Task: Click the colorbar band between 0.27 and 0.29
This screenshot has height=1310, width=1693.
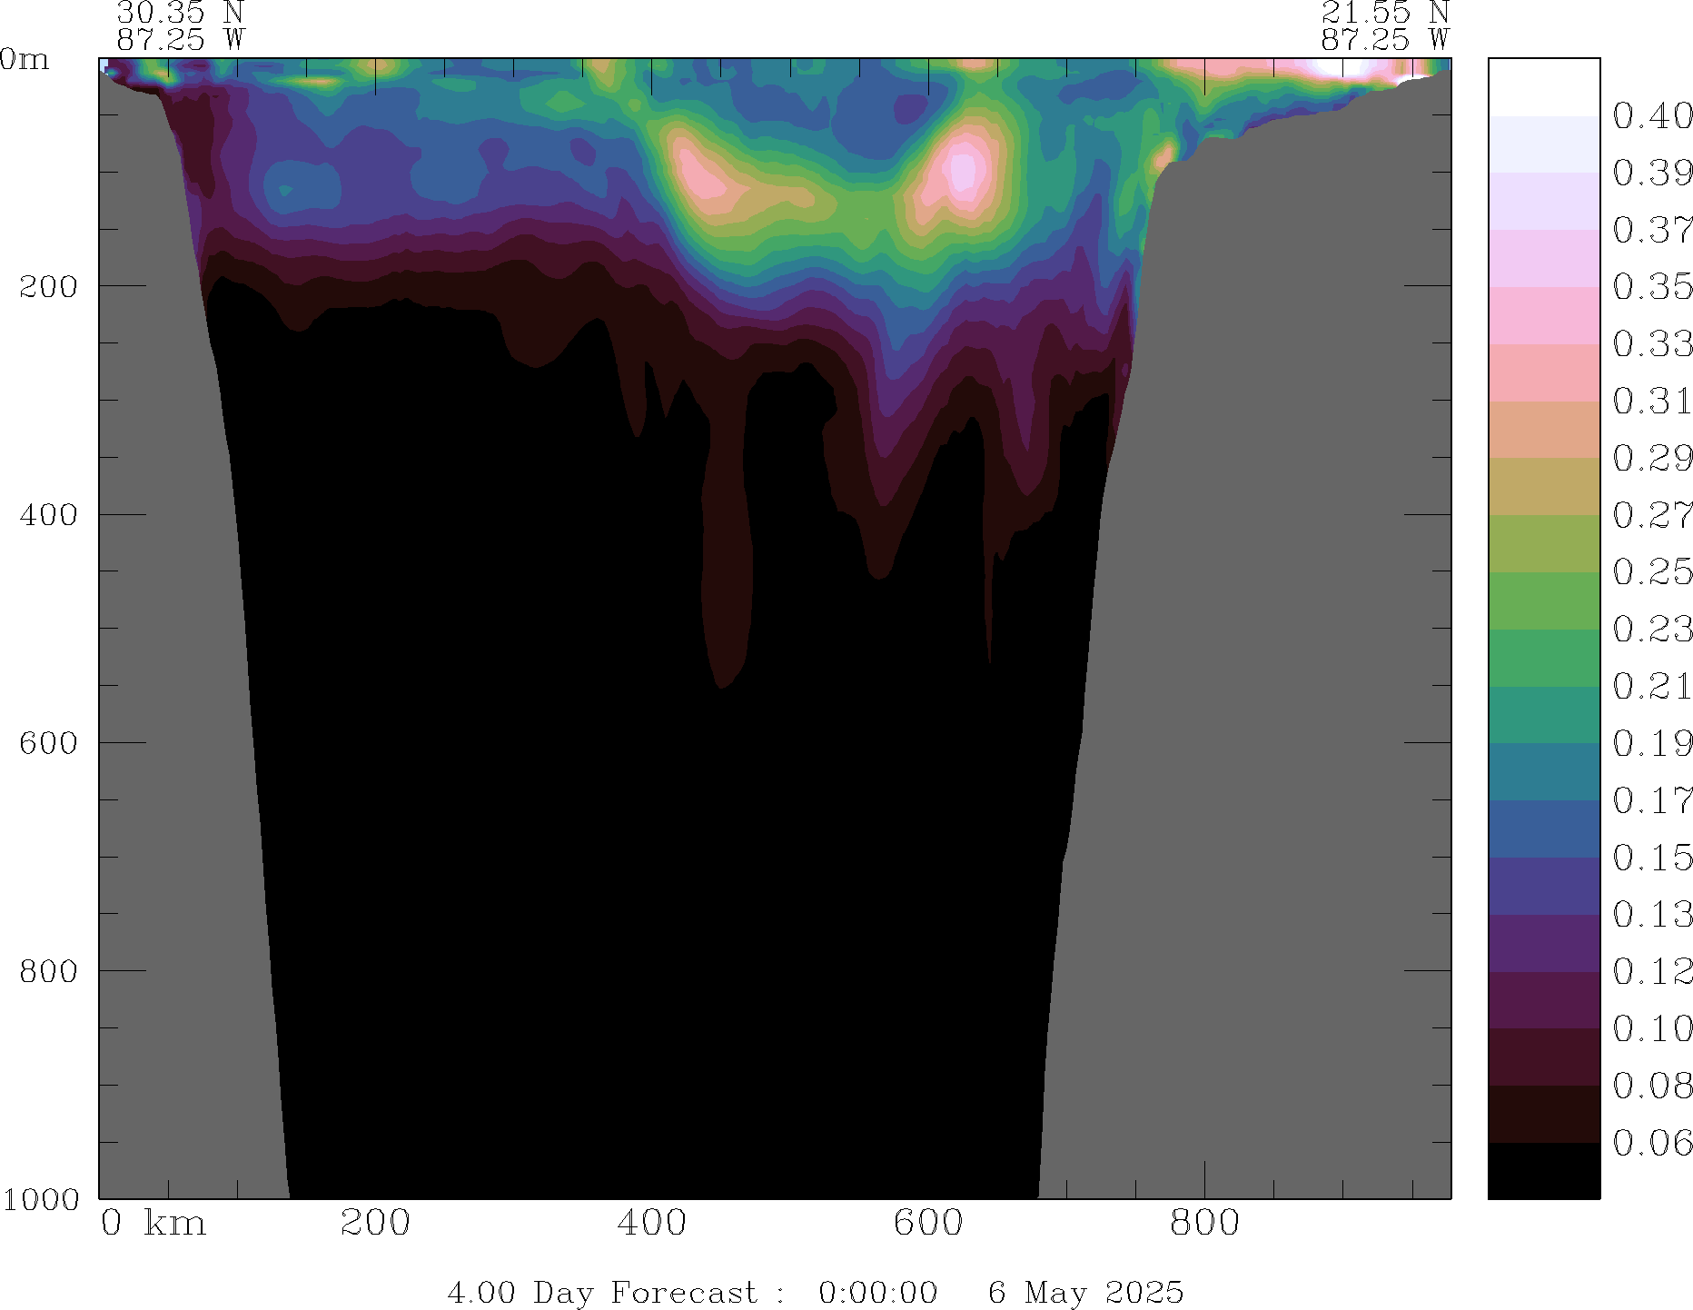Action: click(1543, 486)
